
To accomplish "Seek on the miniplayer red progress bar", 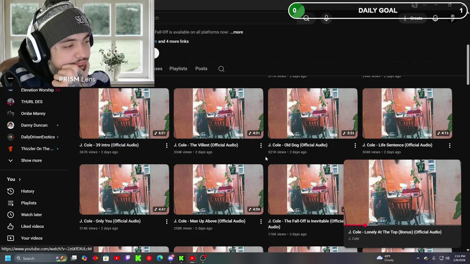I will 402,225.
